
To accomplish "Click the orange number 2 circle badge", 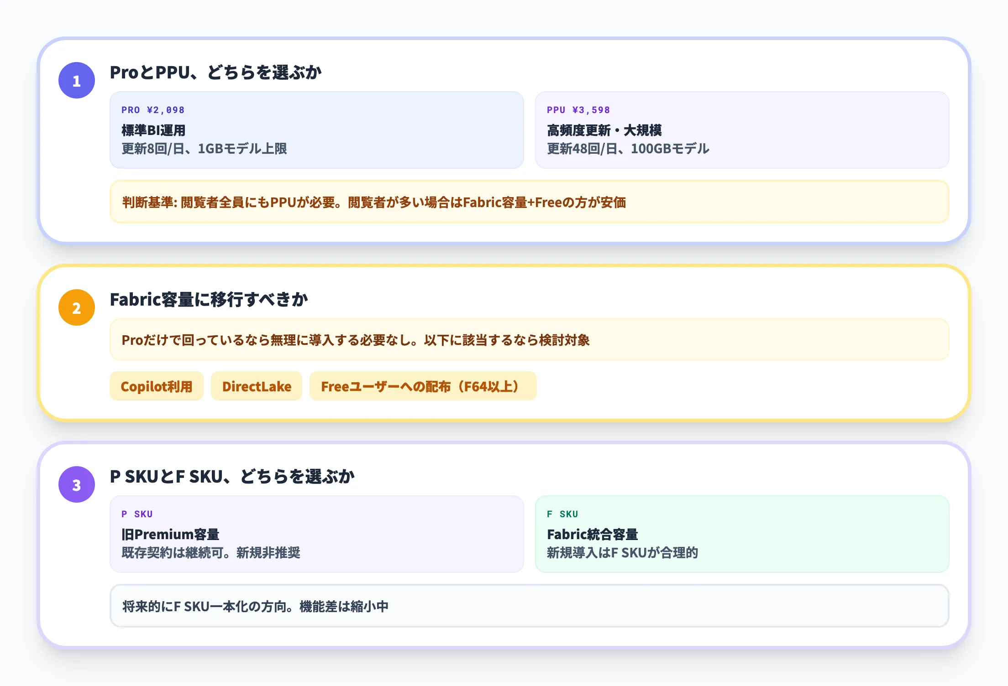I will (x=77, y=307).
